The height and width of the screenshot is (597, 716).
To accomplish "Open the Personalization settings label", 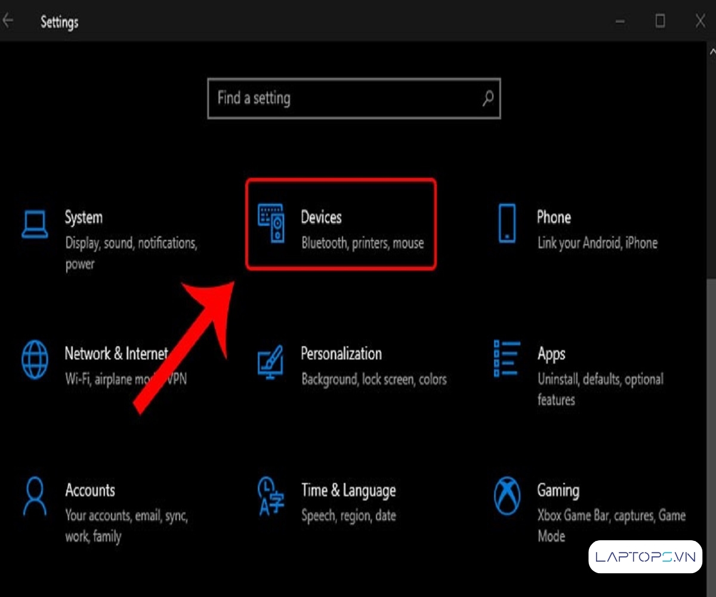I will tap(341, 353).
